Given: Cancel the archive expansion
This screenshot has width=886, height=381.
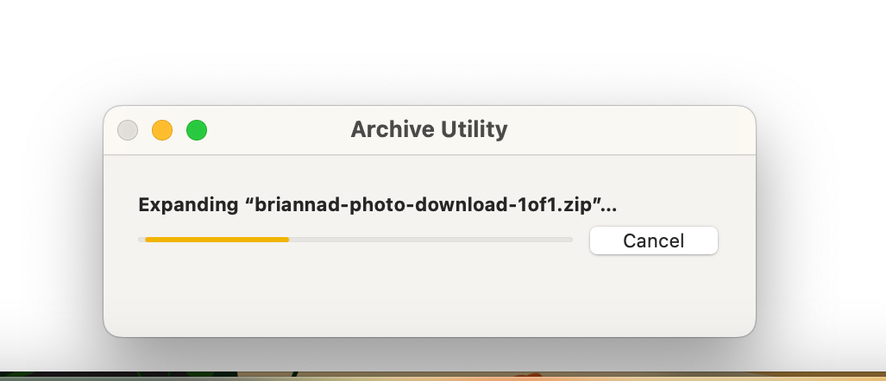Looking at the screenshot, I should point(654,240).
